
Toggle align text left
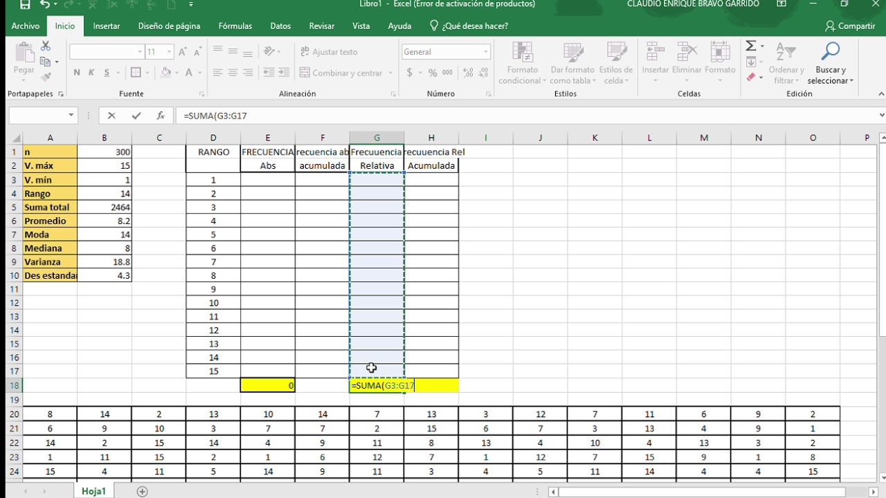pyautogui.click(x=217, y=73)
